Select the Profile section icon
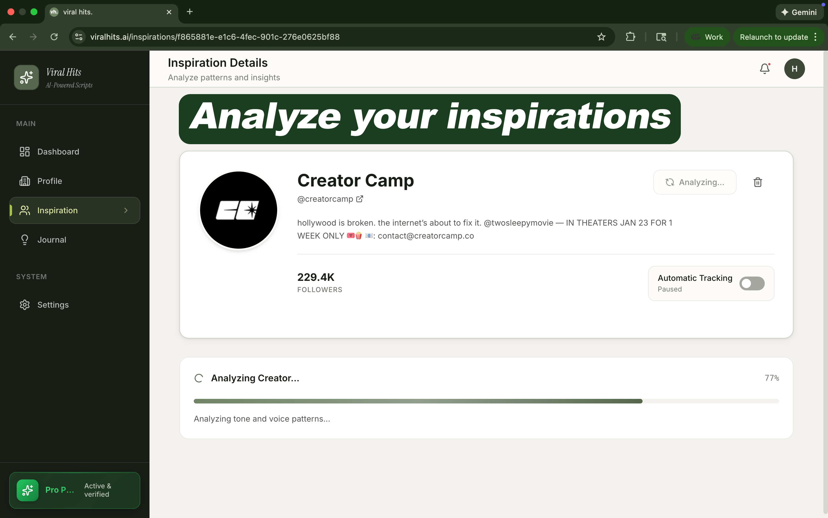Screen dimensions: 828x518 pyautogui.click(x=24, y=181)
